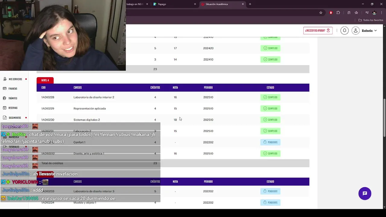Open the browser three-dot menu
Viewport: 386px width, 217px height.
point(381,13)
